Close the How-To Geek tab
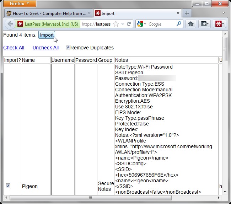 click(89, 13)
